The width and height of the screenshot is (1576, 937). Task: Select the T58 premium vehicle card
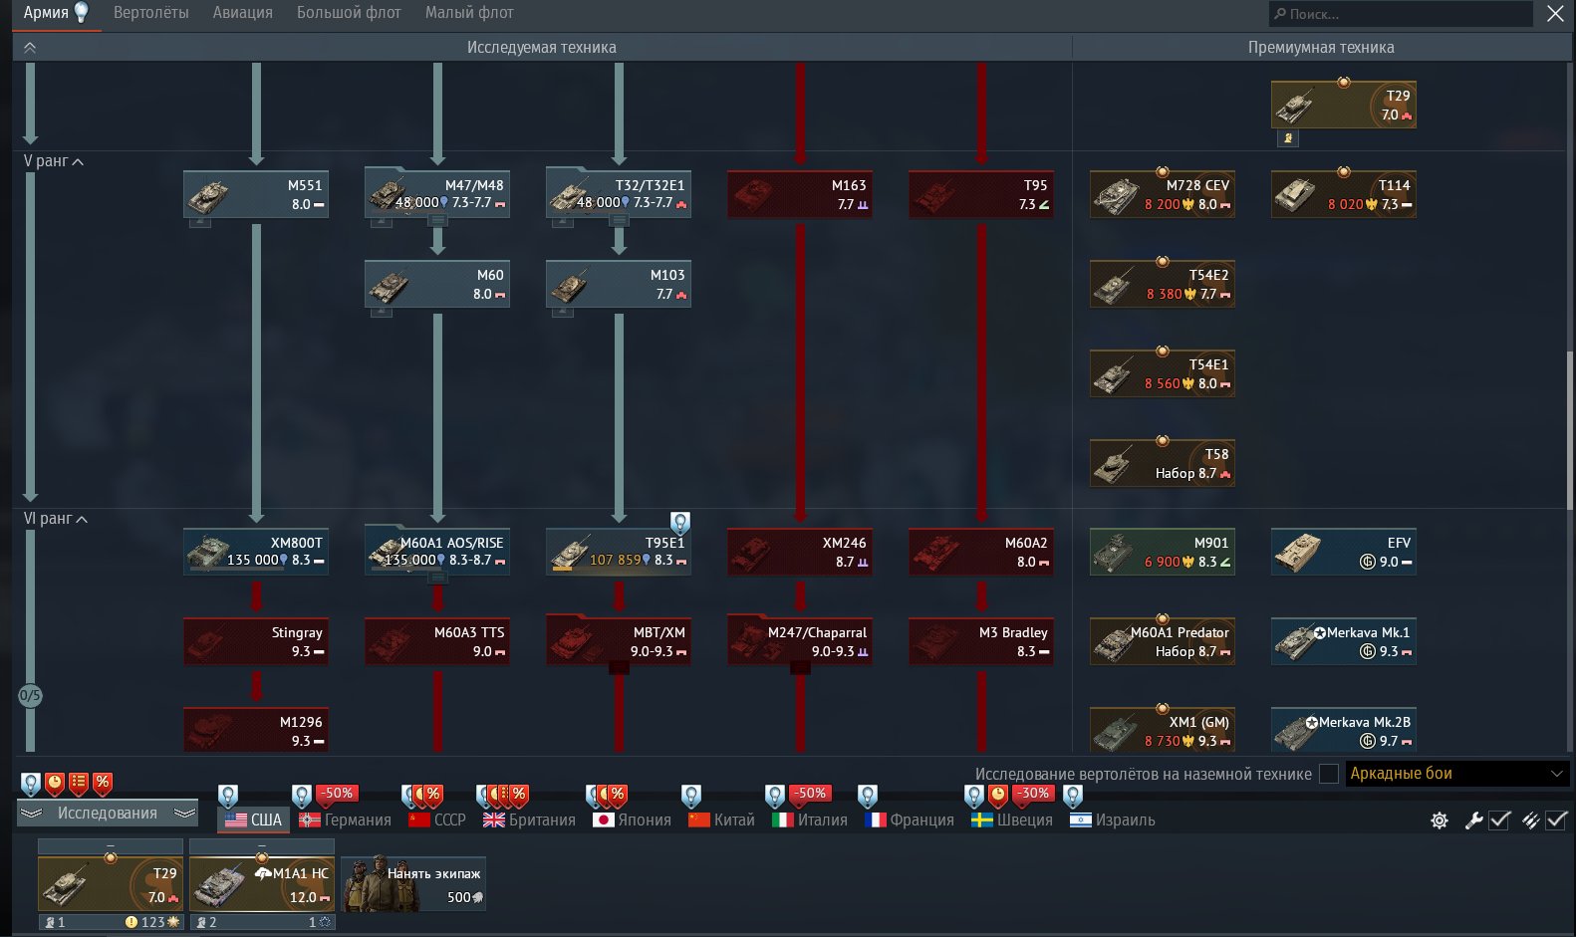click(x=1163, y=463)
